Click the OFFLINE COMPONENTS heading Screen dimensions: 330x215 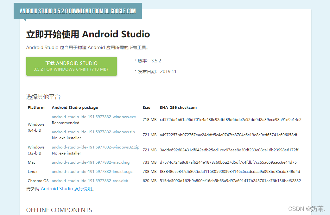(x=59, y=210)
